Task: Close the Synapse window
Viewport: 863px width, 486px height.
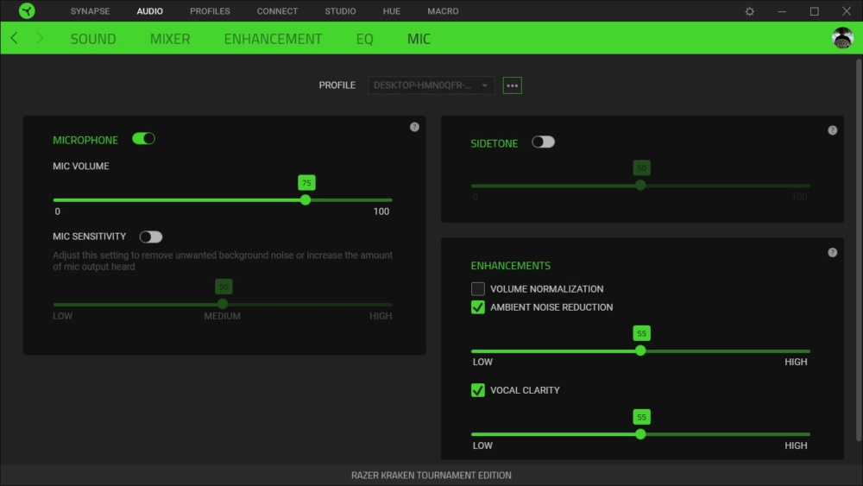Action: pyautogui.click(x=847, y=11)
